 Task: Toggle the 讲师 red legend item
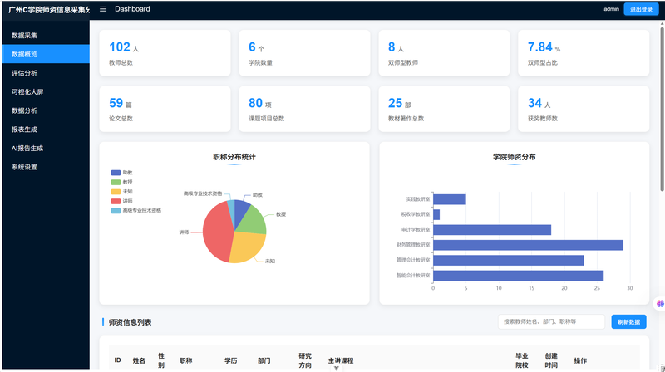121,201
